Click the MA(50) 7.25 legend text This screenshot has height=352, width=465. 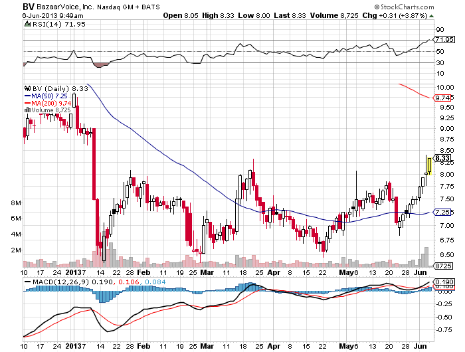point(50,96)
